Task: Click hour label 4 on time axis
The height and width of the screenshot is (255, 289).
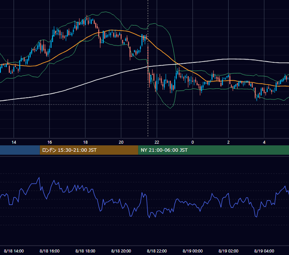Action: coord(264,142)
